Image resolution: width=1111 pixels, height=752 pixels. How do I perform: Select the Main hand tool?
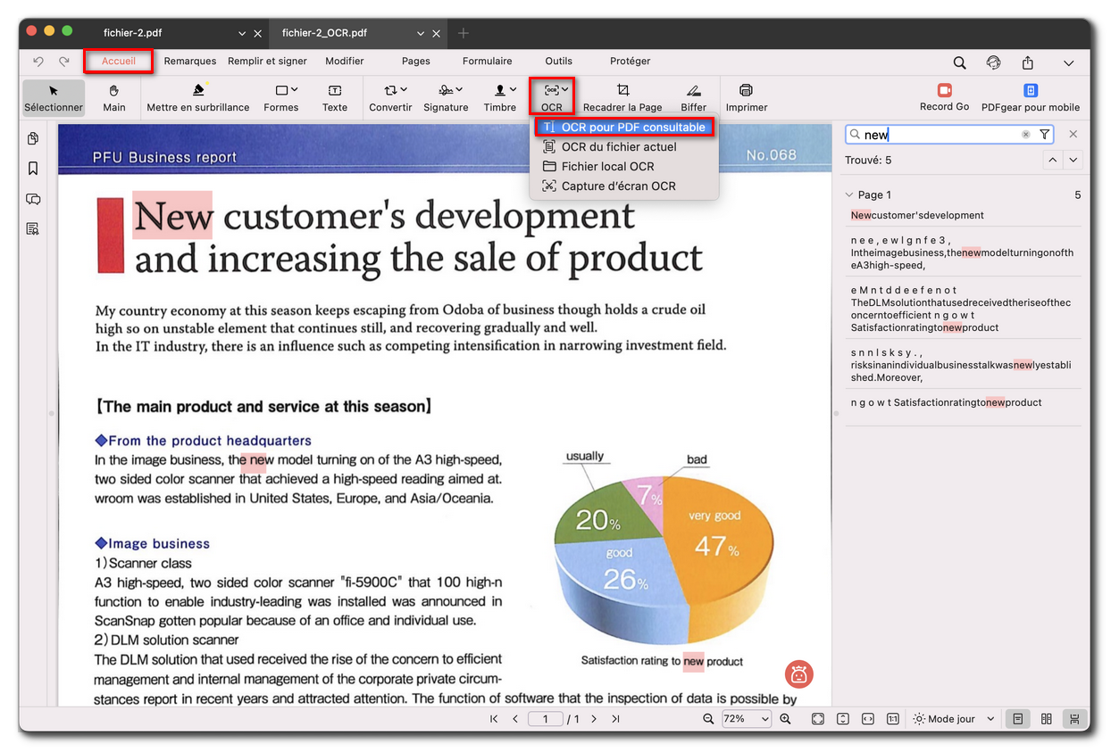coord(114,97)
